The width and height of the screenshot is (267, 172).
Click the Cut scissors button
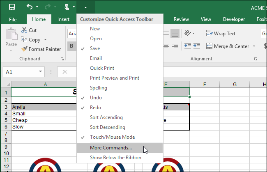coord(29,30)
